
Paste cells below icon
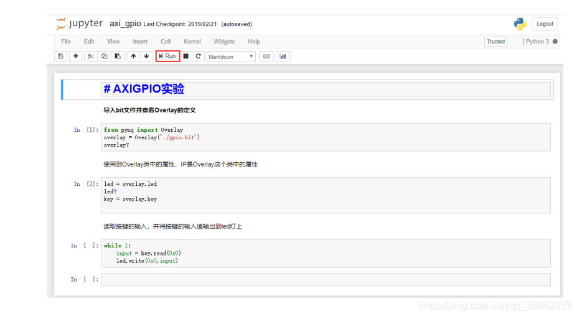pyautogui.click(x=118, y=56)
